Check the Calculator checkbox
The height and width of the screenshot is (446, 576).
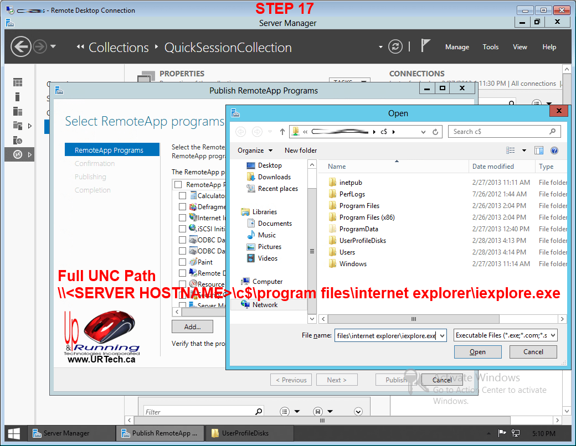183,196
